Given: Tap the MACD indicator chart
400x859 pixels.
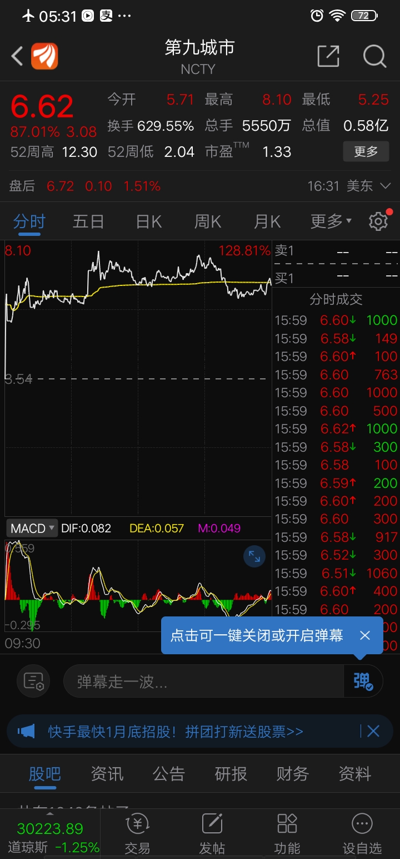Looking at the screenshot, I should click(138, 585).
